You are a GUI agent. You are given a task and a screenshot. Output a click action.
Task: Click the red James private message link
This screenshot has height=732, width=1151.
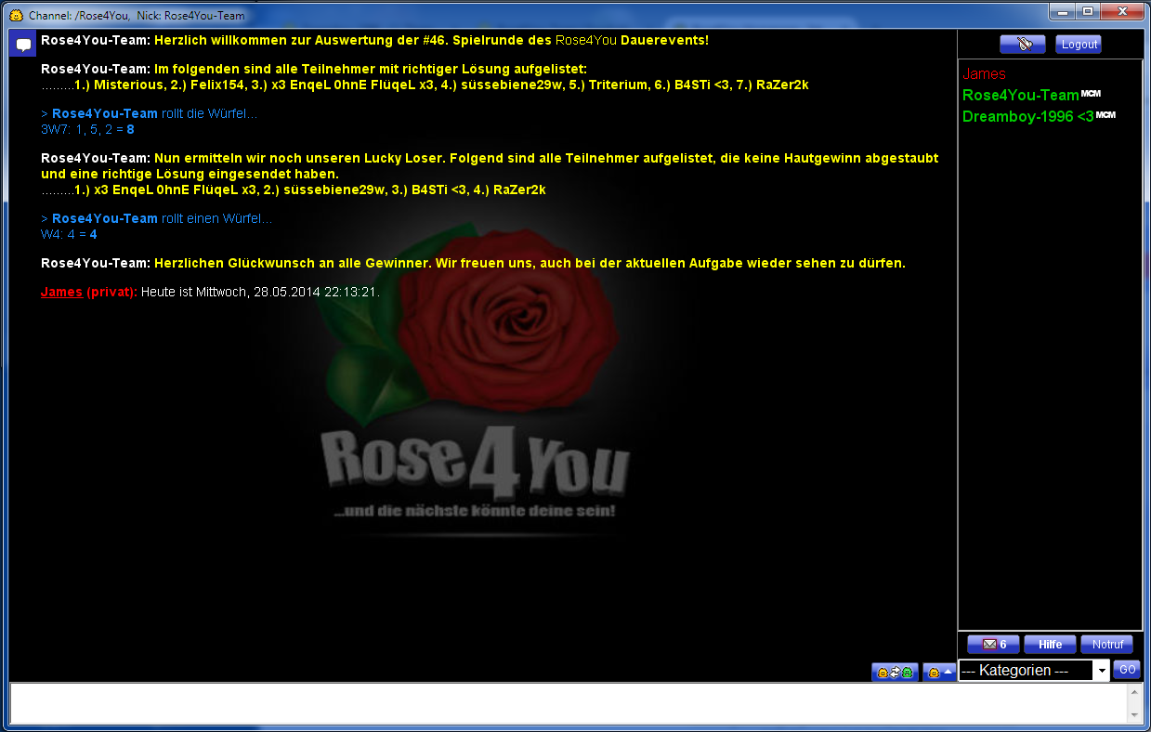pyautogui.click(x=61, y=292)
